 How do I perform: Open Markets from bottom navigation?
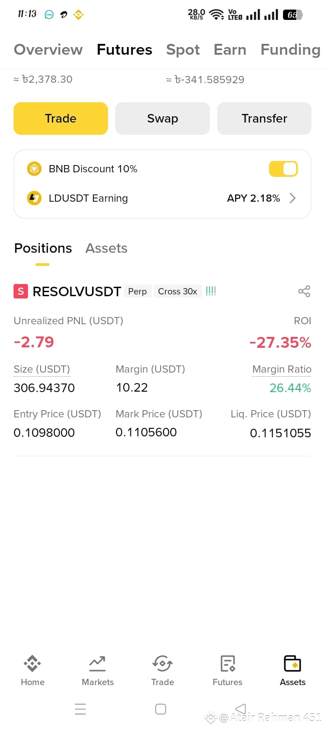[97, 663]
